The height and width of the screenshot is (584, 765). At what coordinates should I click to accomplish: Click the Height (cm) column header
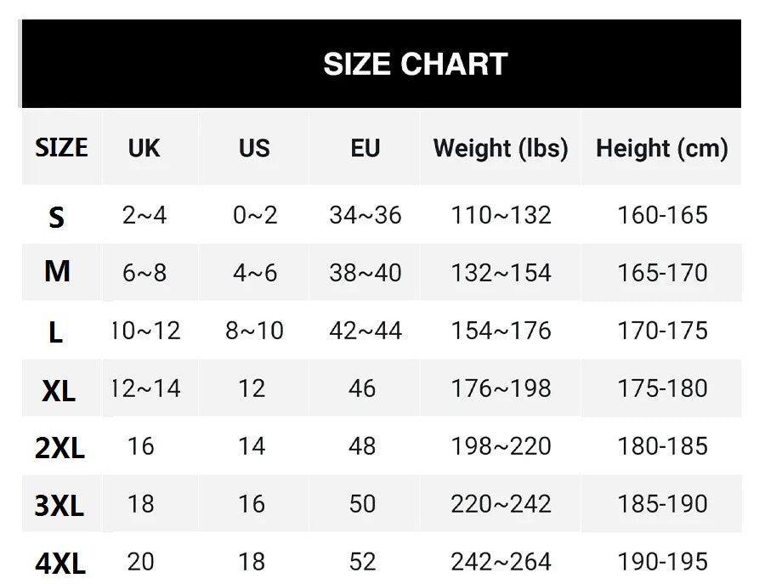click(662, 148)
